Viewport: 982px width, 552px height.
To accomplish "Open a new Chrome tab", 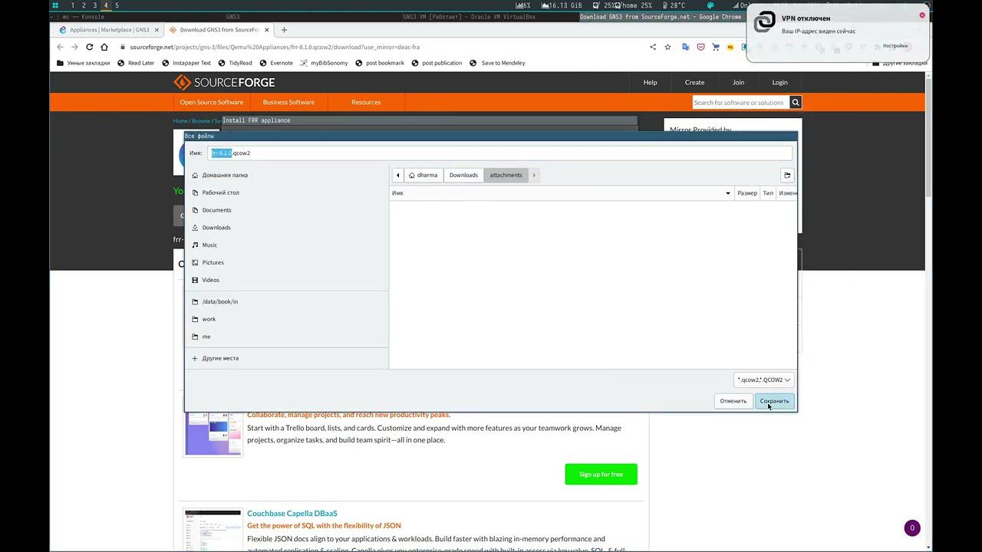I will point(284,30).
